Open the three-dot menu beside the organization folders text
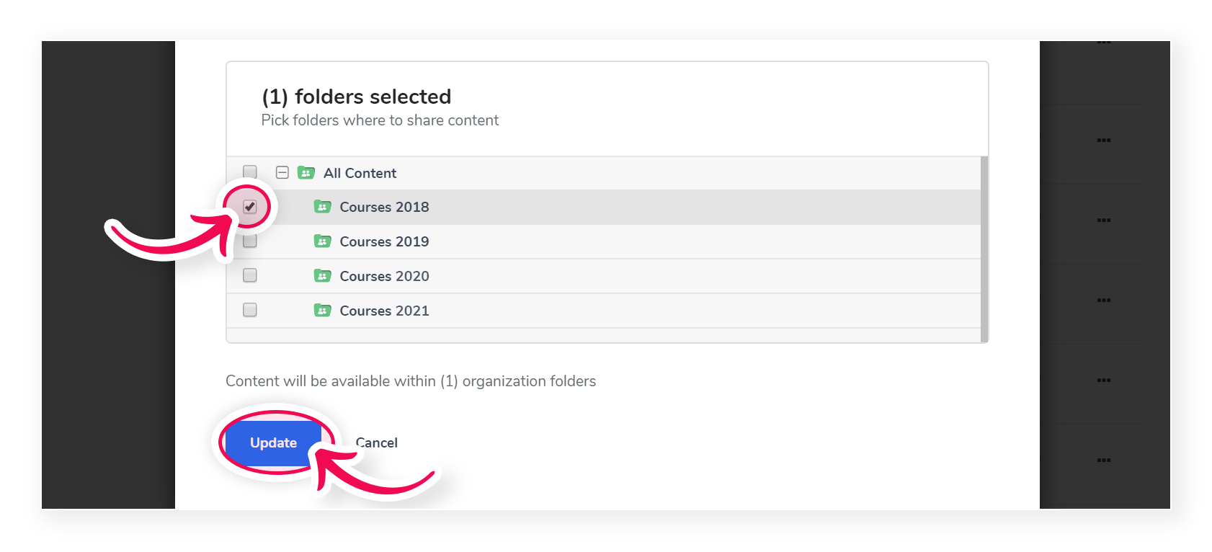This screenshot has width=1212, height=552. (1103, 380)
